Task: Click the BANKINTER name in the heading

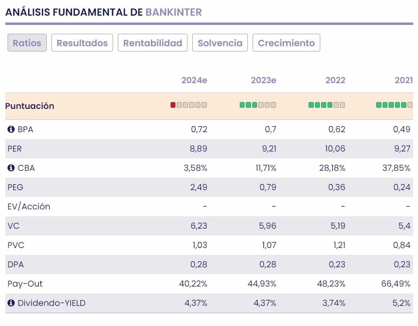Action: 173,12
